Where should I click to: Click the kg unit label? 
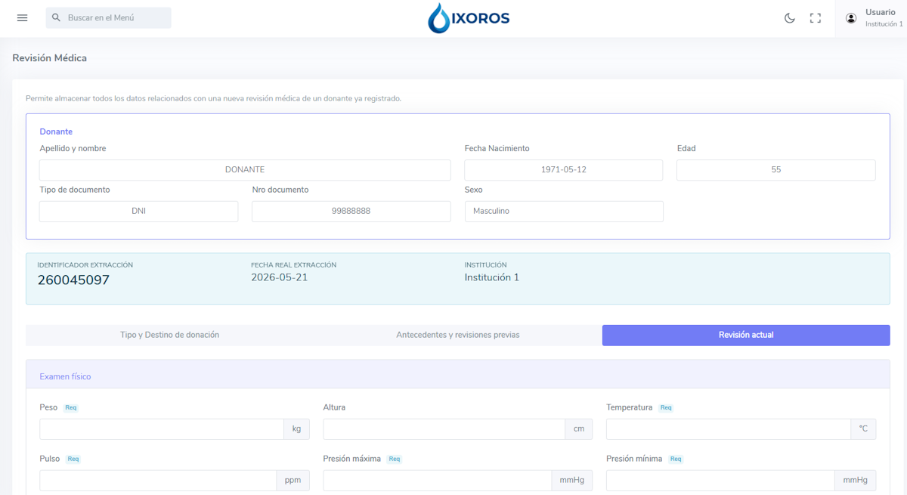coord(297,429)
